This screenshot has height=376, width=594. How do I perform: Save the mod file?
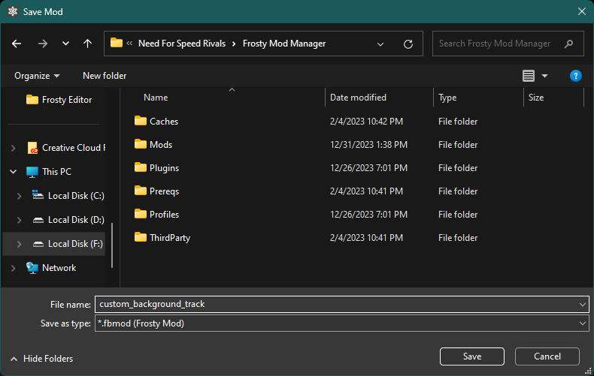point(471,356)
